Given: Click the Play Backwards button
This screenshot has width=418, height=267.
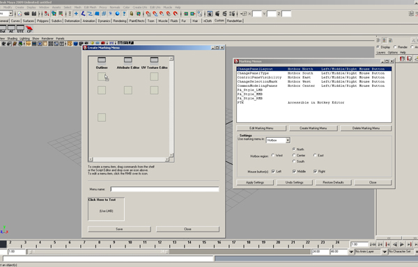Looking at the screenshot, I should coord(394,244).
